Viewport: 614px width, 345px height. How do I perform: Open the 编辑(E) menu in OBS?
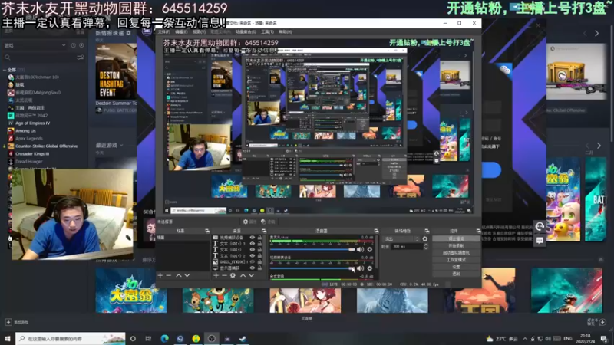coord(181,31)
